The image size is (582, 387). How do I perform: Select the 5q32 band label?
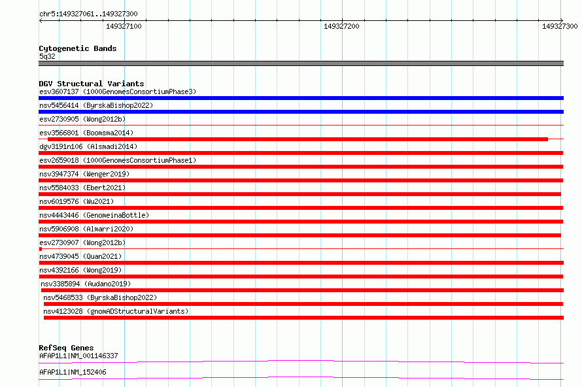pos(47,56)
